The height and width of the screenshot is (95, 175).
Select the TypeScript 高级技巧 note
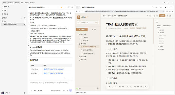[x=89, y=53]
